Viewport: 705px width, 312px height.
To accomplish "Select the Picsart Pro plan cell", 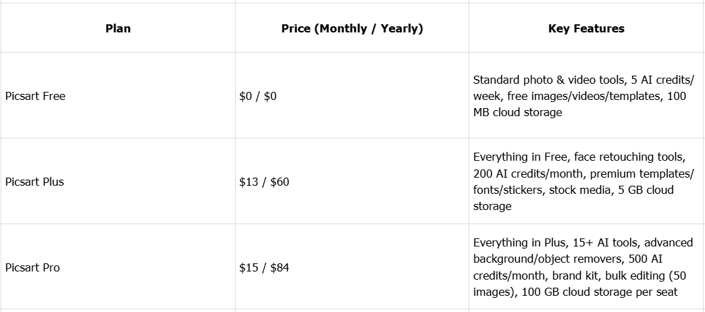I will (32, 267).
